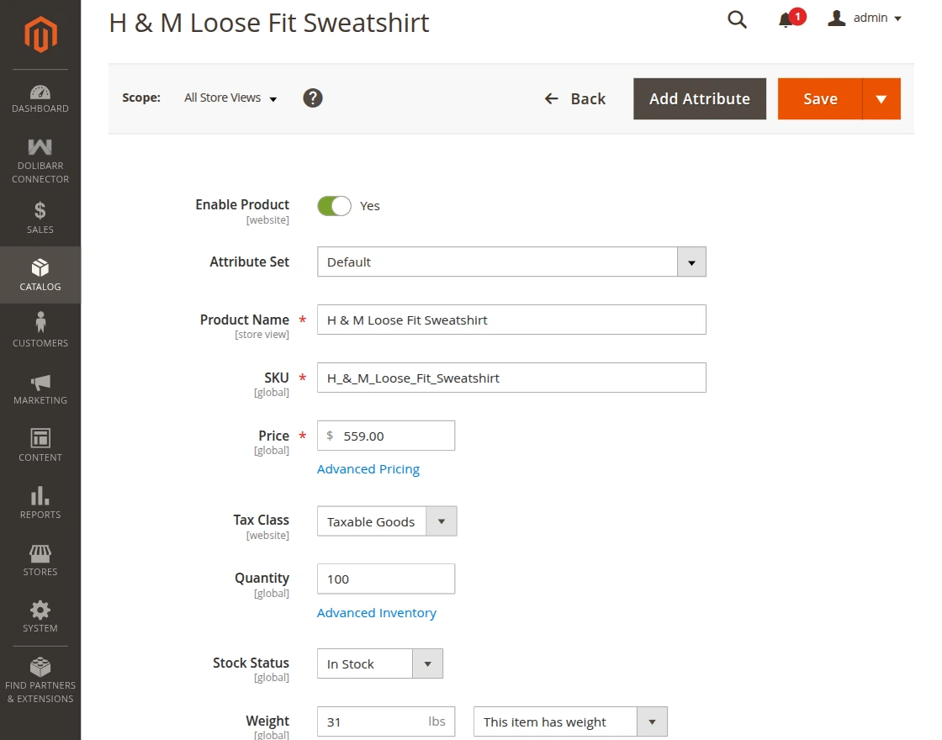Select the Catalog sidebar icon
This screenshot has height=740, width=942.
pos(40,275)
